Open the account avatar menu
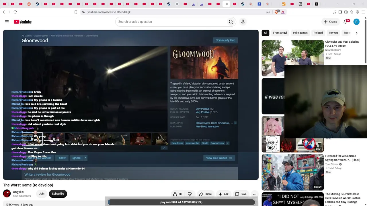Screen dimensions: 367x206 (356, 22)
